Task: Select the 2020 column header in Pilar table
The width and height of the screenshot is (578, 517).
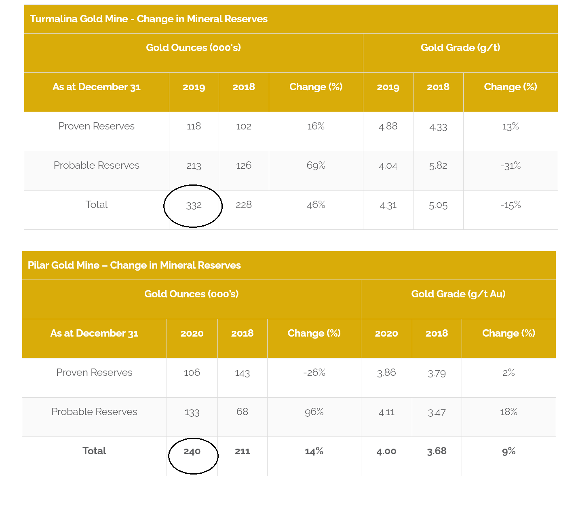Action: pos(192,333)
